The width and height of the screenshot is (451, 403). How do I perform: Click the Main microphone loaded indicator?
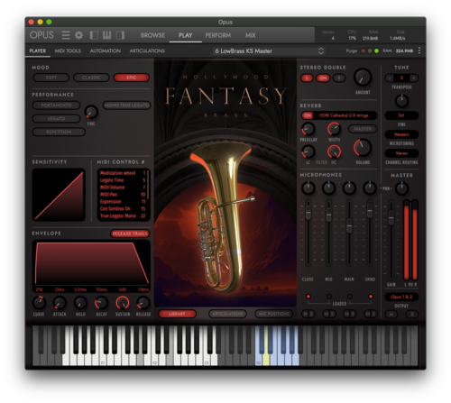click(x=350, y=297)
